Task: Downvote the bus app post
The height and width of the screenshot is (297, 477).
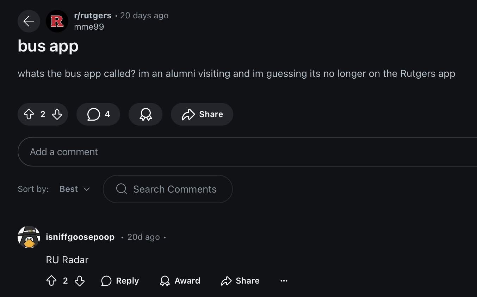Action: 57,114
